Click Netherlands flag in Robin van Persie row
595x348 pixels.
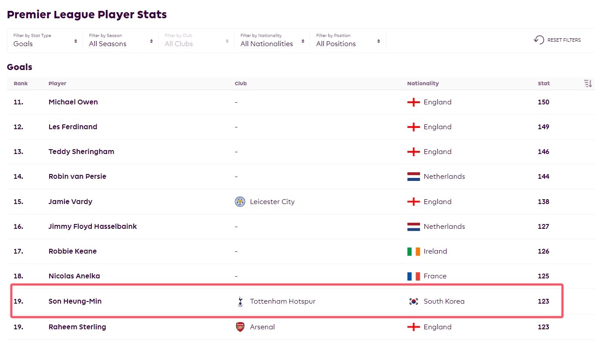pos(413,177)
